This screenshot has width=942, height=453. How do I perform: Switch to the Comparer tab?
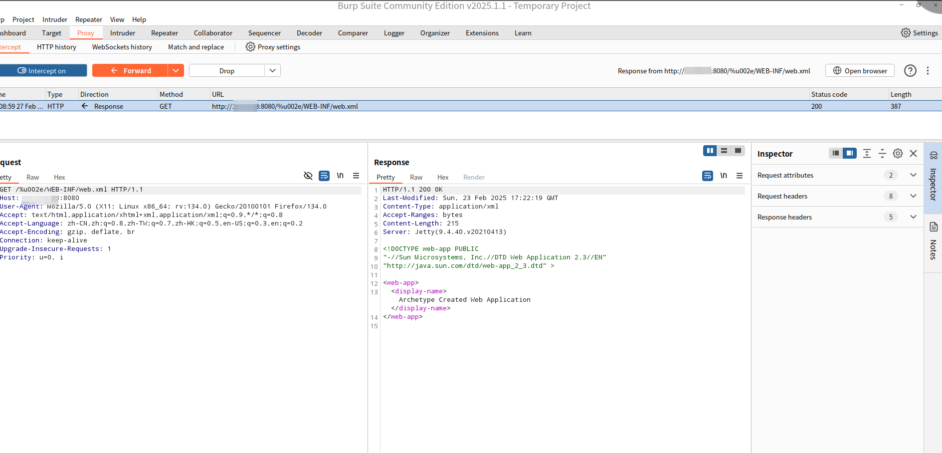coord(353,33)
